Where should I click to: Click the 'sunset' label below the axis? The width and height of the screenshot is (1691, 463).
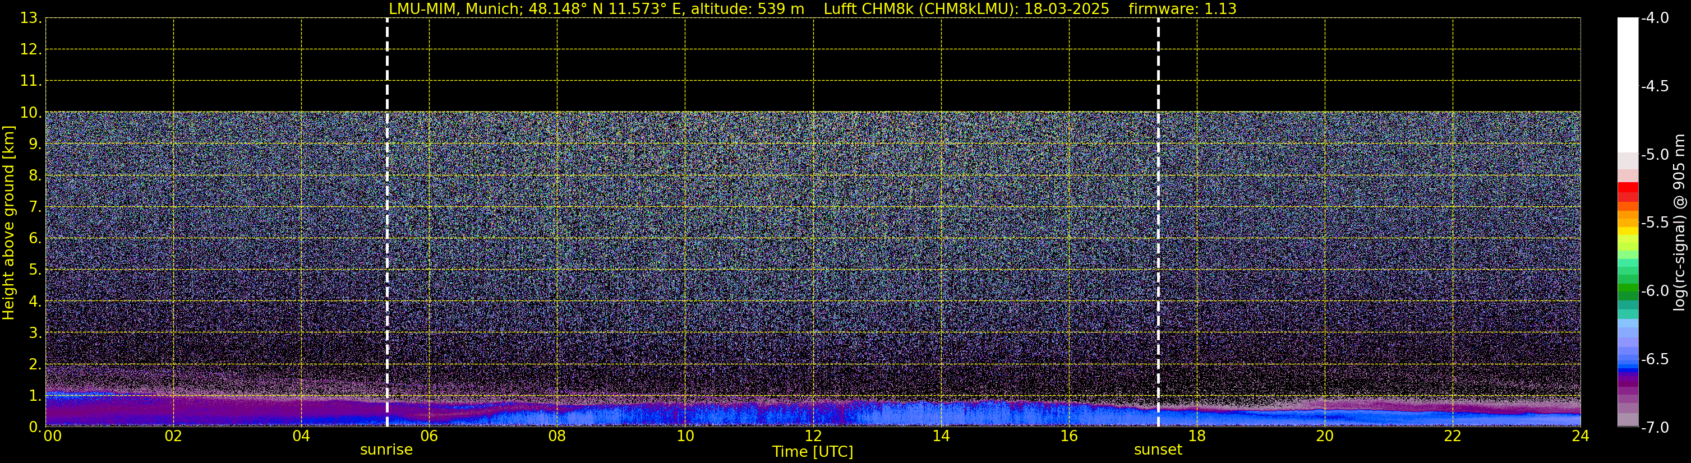pyautogui.click(x=1158, y=450)
